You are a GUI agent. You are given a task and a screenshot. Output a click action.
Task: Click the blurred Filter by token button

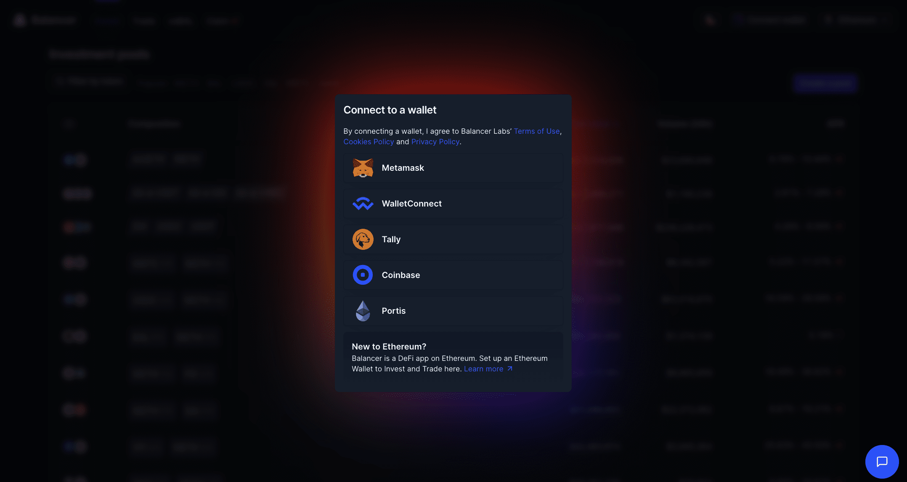[89, 82]
